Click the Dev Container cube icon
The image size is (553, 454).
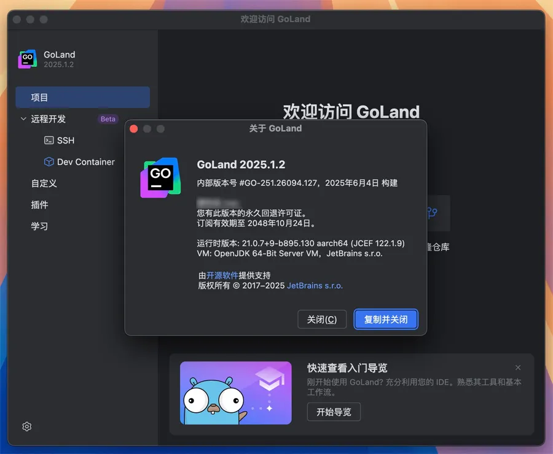pyautogui.click(x=49, y=162)
